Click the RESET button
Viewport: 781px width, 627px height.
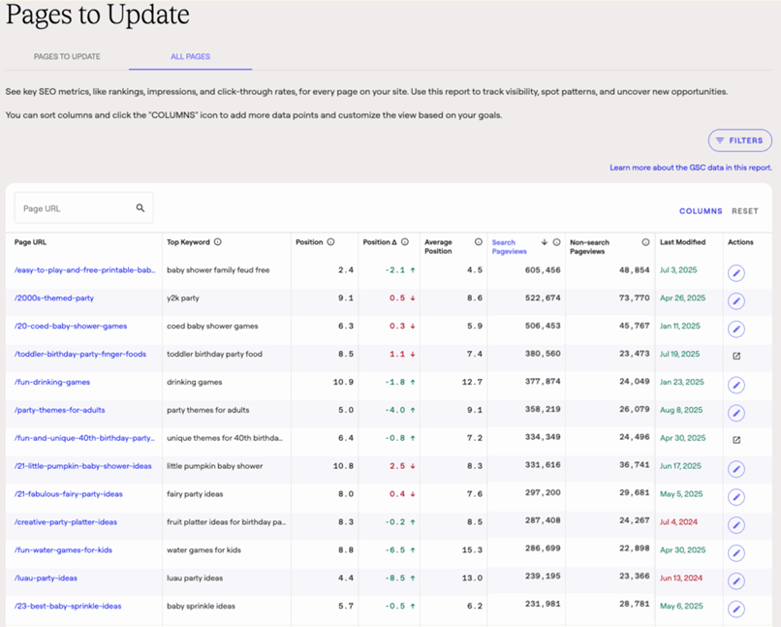(745, 210)
